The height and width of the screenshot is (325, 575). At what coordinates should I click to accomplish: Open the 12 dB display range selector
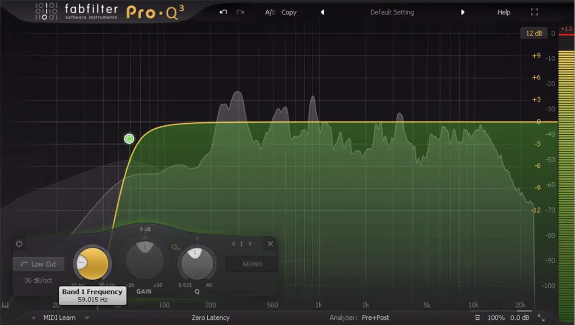pyautogui.click(x=534, y=33)
